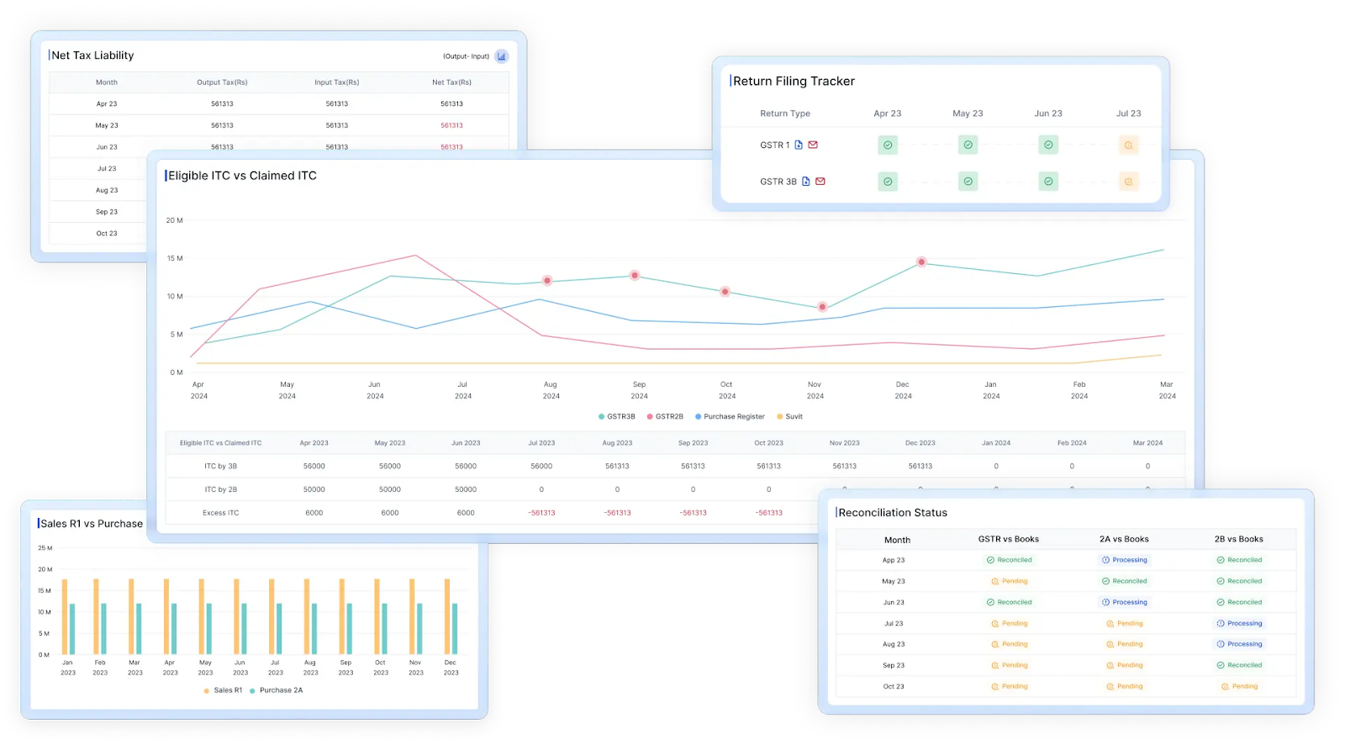Viewport: 1345px width, 745px height.
Task: Click the Sep 23 row in Reconciliation Status
Action: click(x=1066, y=665)
